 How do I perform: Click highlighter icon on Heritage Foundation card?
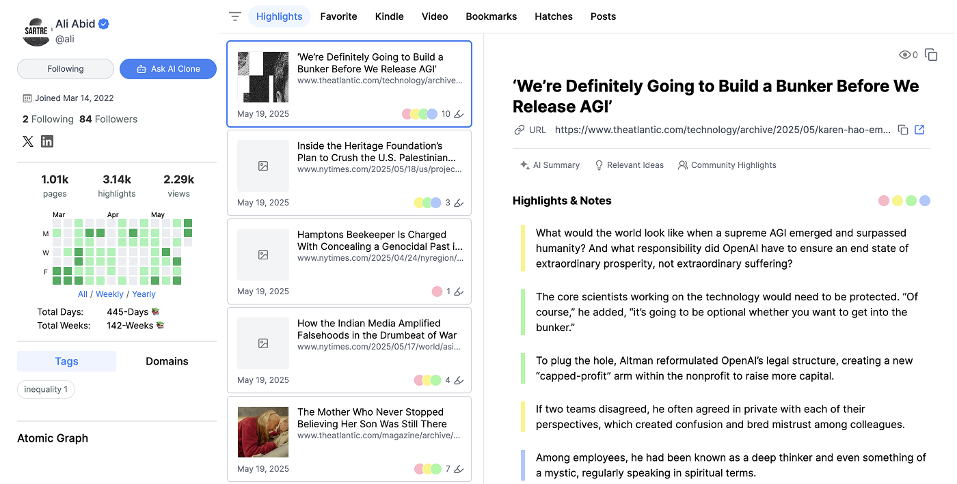click(x=459, y=203)
